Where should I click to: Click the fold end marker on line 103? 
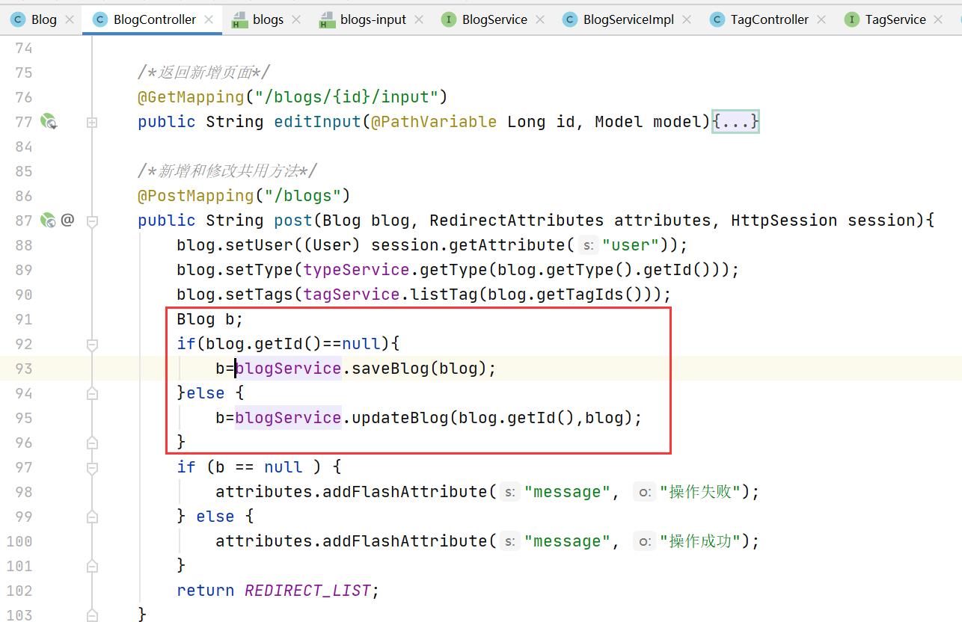point(92,615)
